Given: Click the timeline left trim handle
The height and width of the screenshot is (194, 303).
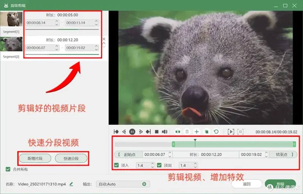Looking at the screenshot, I should coord(173,144).
